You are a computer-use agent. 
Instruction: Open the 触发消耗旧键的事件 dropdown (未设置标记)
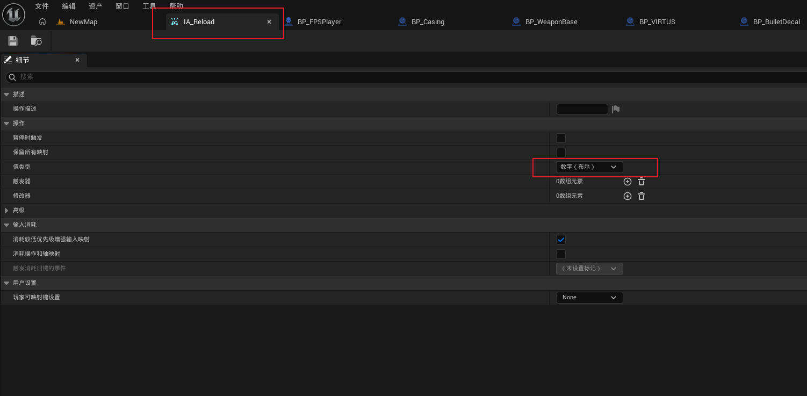[x=589, y=268]
